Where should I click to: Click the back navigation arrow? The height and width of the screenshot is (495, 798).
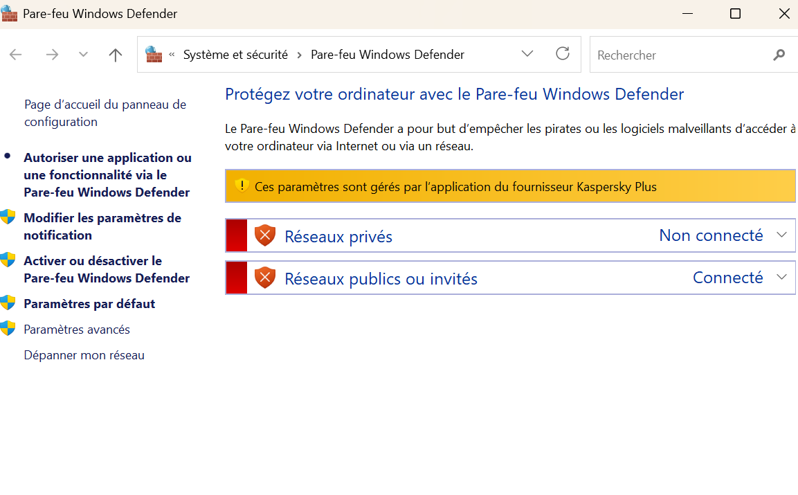(16, 55)
